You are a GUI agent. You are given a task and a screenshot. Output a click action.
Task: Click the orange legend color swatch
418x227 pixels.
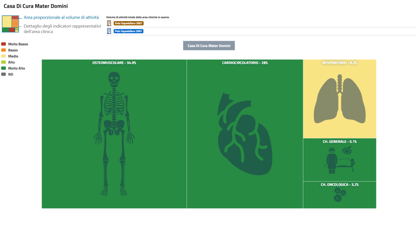click(x=4, y=50)
